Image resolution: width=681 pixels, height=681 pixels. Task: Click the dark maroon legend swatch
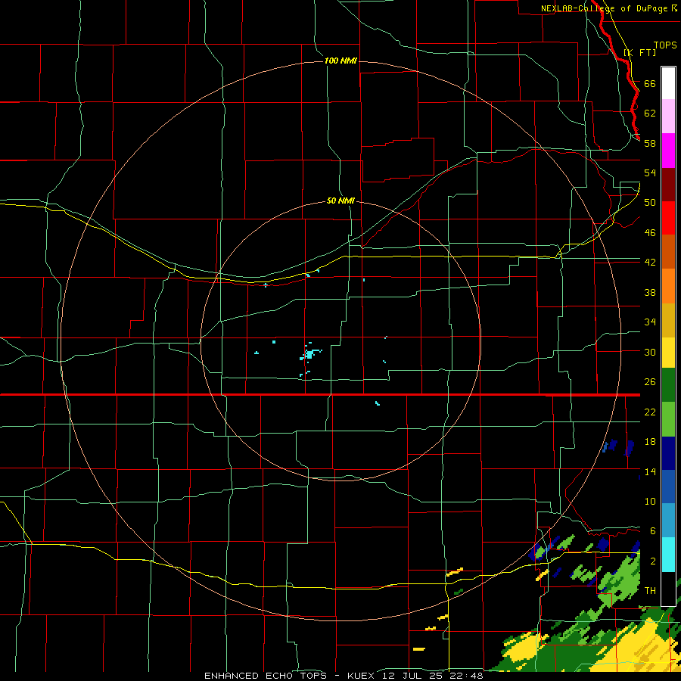[668, 185]
